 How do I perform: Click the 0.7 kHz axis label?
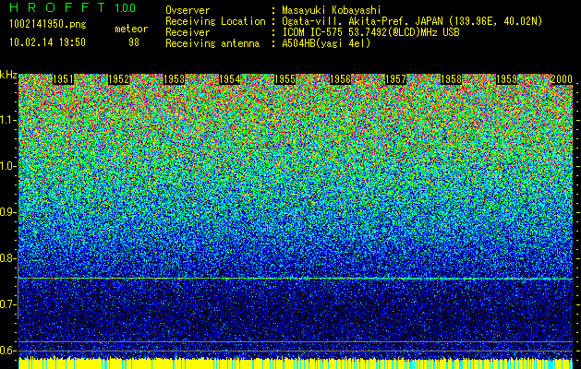[x=7, y=304]
